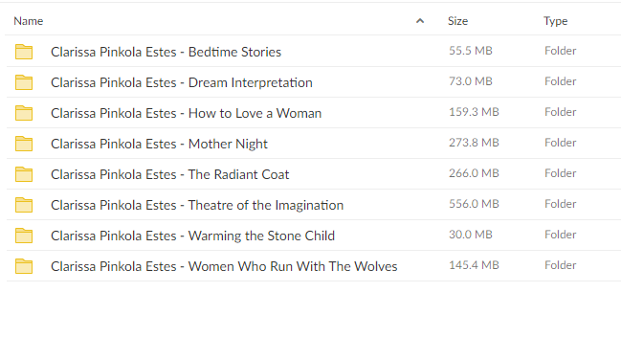The image size is (621, 360).
Task: Click the Dream Interpretation folder icon
Action: (x=24, y=82)
